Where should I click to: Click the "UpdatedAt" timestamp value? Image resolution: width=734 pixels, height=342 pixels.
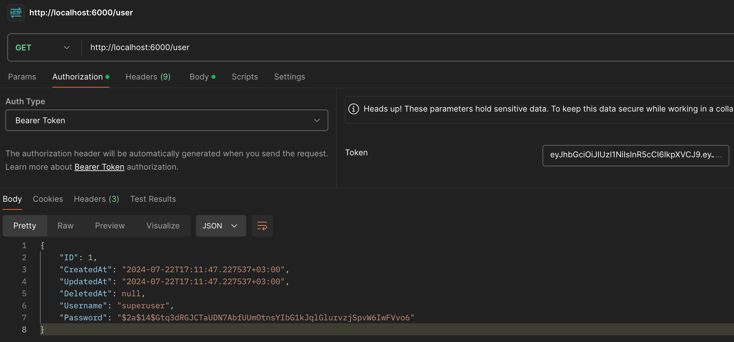point(203,282)
